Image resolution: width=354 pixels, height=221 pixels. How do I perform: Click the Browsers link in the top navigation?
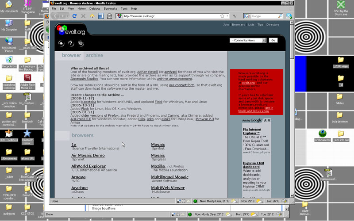pos(239,25)
